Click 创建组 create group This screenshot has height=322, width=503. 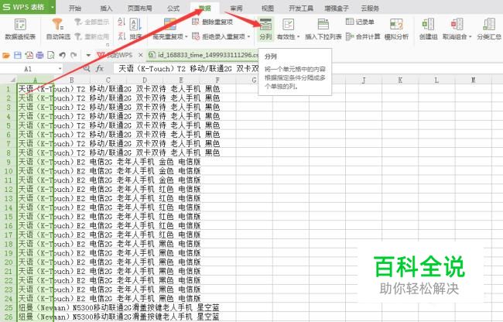428,29
